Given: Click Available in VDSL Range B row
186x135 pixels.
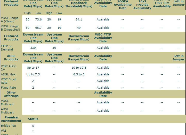Looking at the screenshot, I should coord(103,28).
